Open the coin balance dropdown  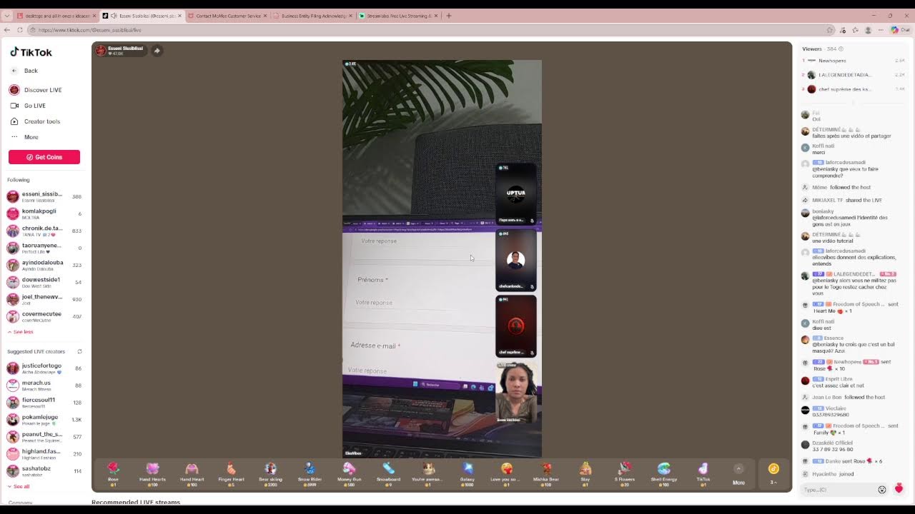[x=773, y=474]
